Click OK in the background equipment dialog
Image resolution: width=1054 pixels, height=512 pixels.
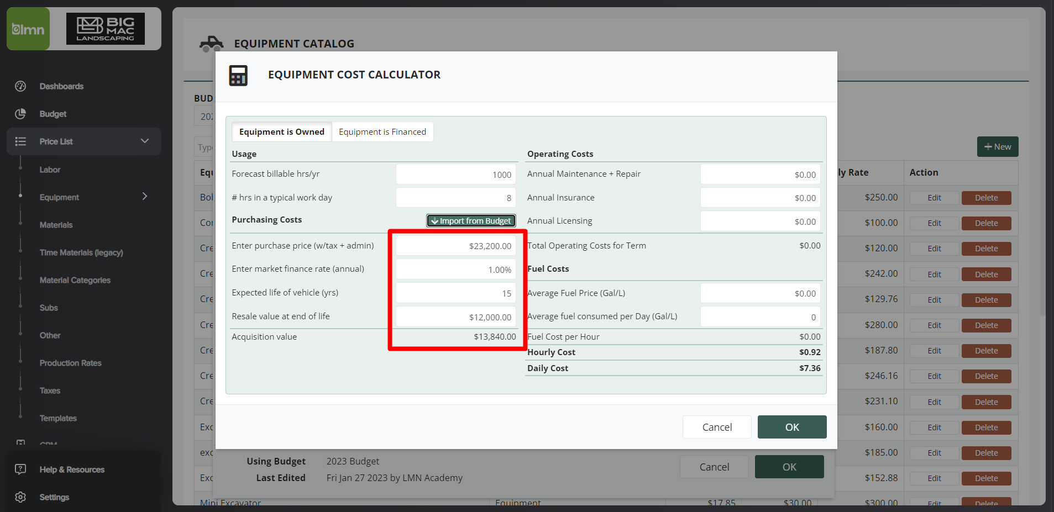tap(789, 467)
